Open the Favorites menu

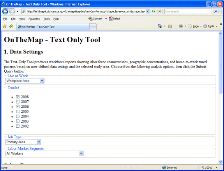pos(34,19)
